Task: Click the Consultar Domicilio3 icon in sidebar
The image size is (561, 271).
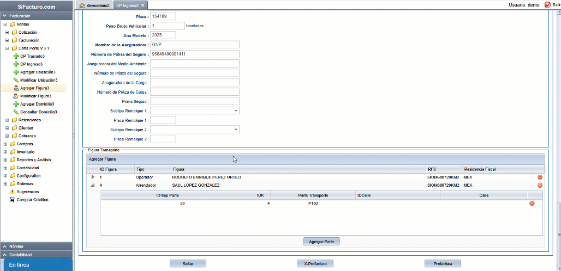Action: 16,112
